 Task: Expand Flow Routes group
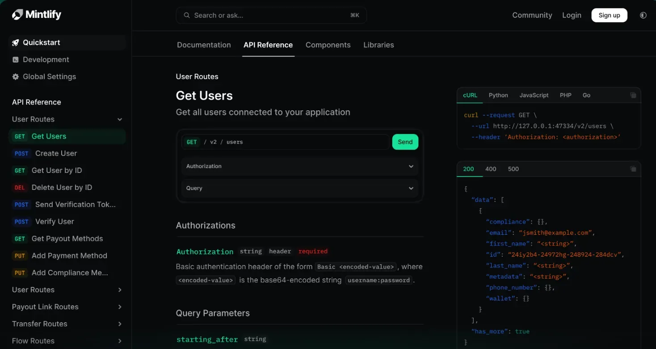click(120, 341)
